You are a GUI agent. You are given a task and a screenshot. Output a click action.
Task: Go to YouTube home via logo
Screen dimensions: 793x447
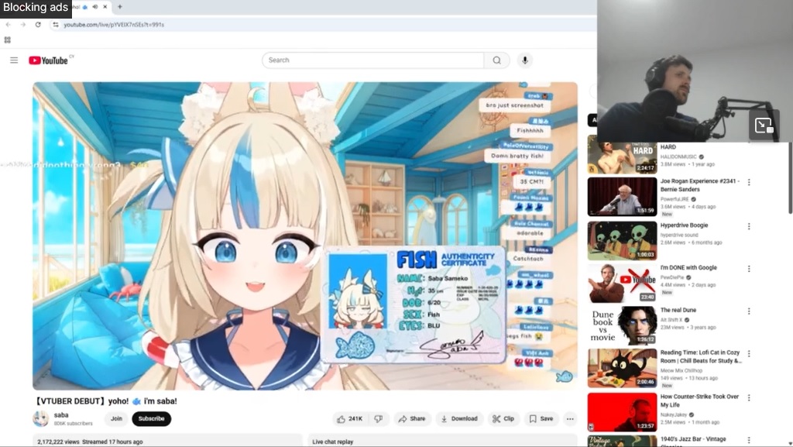coord(49,60)
